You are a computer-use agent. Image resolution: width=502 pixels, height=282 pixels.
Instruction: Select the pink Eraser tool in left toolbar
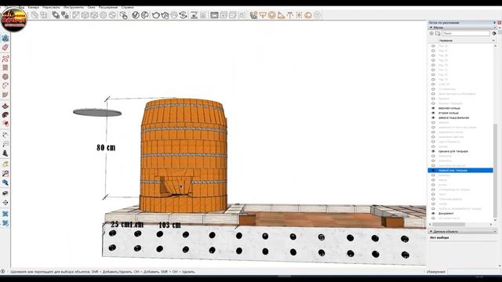[5, 48]
